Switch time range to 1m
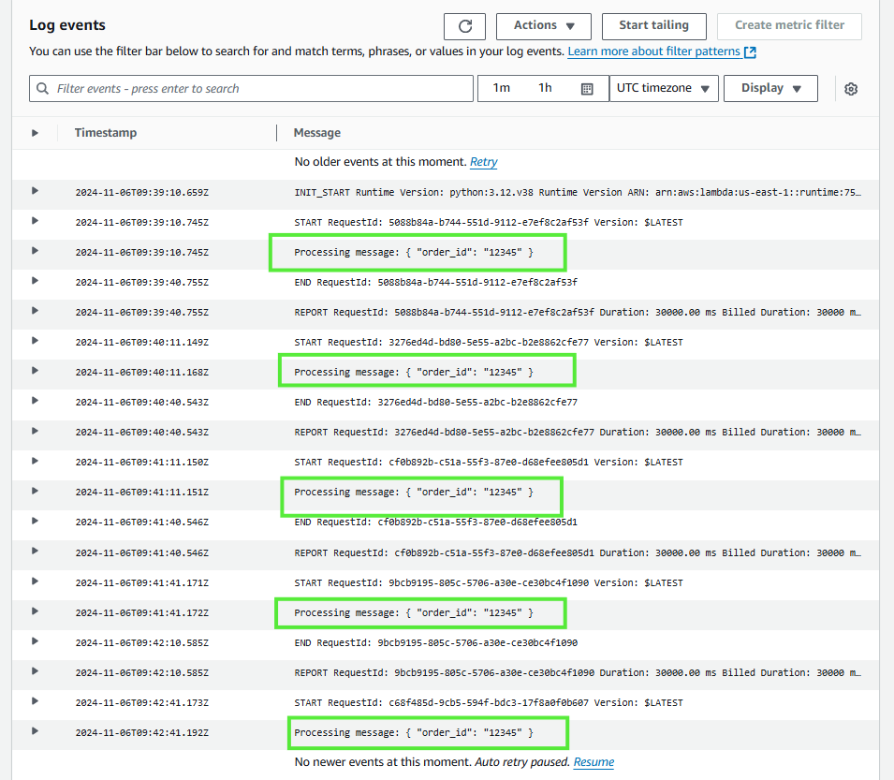 (x=502, y=88)
